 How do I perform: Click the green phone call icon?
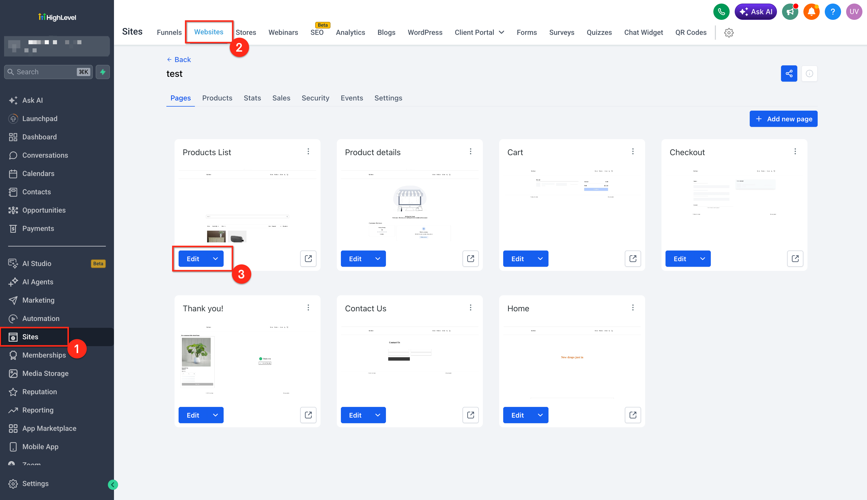click(x=721, y=12)
